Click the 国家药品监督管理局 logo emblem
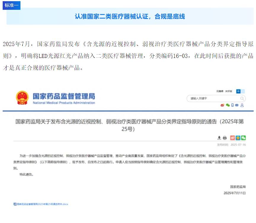This screenshot has height=223, width=256. (22, 98)
